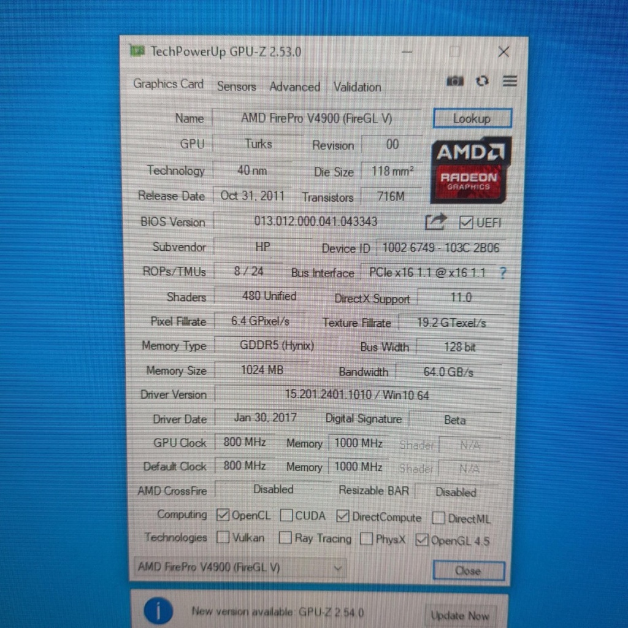Click the GPU Clock value 800 MHz
This screenshot has width=628, height=628.
(245, 442)
